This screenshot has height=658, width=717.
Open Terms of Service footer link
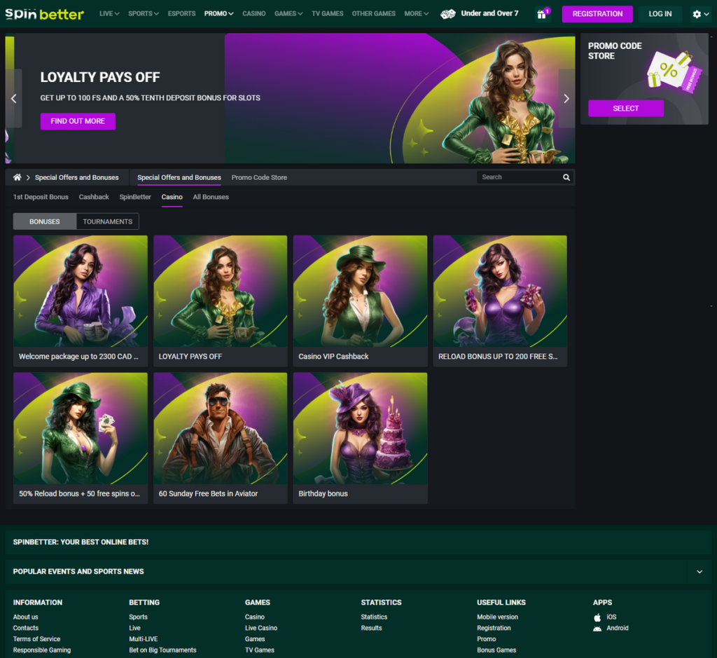(x=36, y=639)
